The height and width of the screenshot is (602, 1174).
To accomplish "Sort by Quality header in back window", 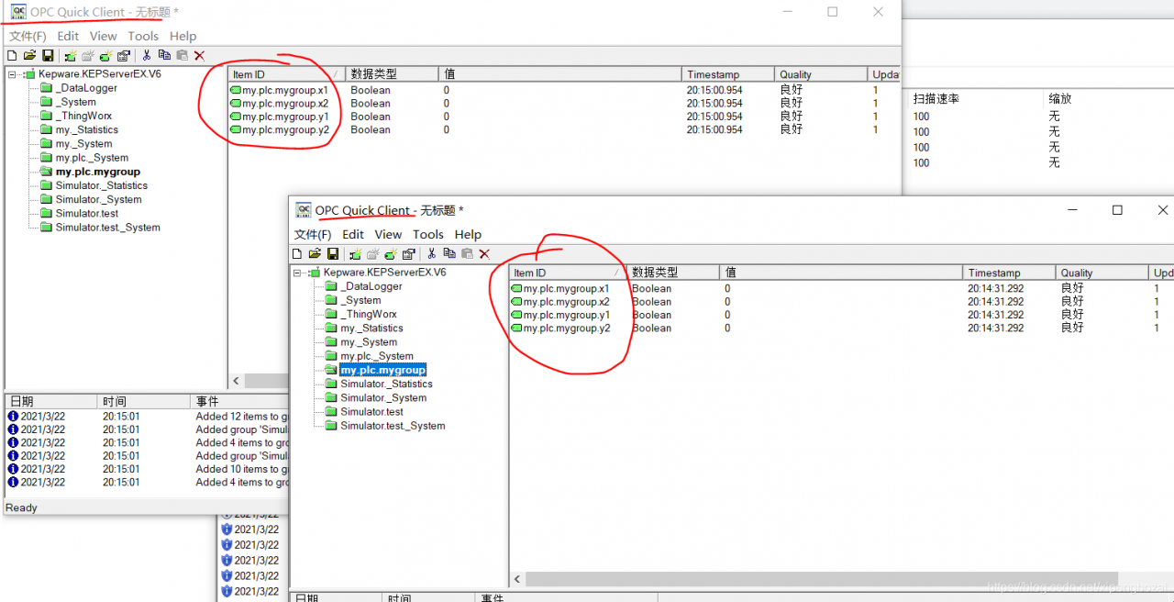I will click(x=822, y=74).
